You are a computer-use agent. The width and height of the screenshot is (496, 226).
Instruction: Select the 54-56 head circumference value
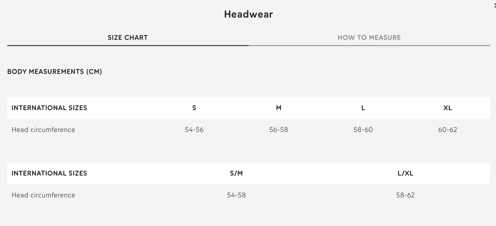pyautogui.click(x=194, y=130)
